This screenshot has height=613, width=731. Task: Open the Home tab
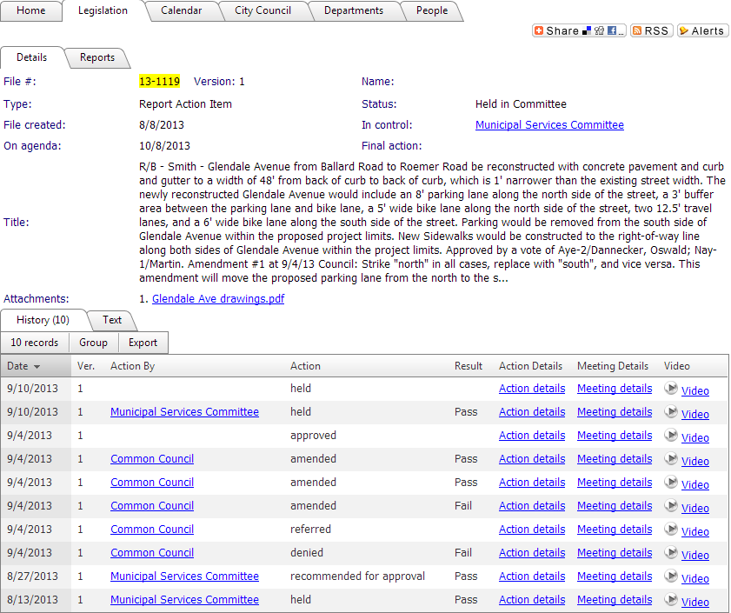(x=30, y=10)
